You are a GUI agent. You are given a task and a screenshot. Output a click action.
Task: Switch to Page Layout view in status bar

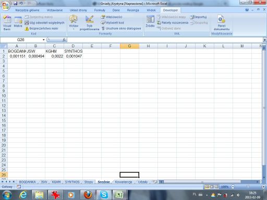[212, 187]
